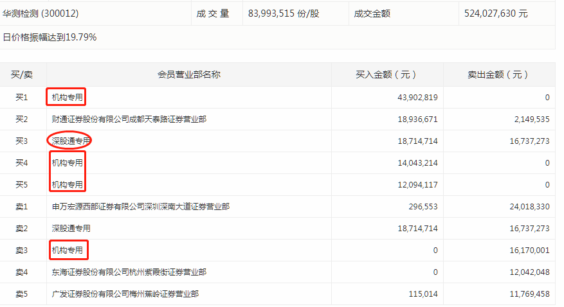Click turnover value 524,027,630 元

(x=496, y=13)
